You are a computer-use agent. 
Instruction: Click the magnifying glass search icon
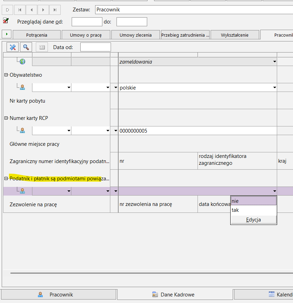26,47
